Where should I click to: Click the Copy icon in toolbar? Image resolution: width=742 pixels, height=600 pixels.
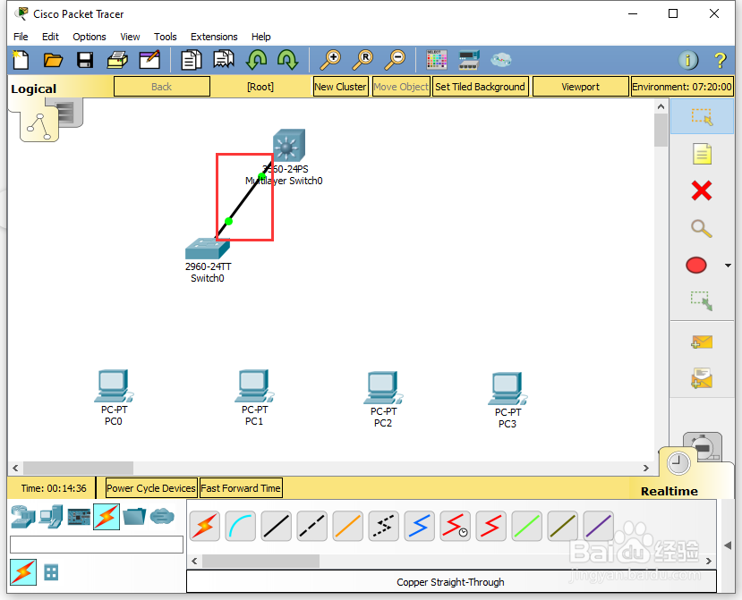coord(192,60)
